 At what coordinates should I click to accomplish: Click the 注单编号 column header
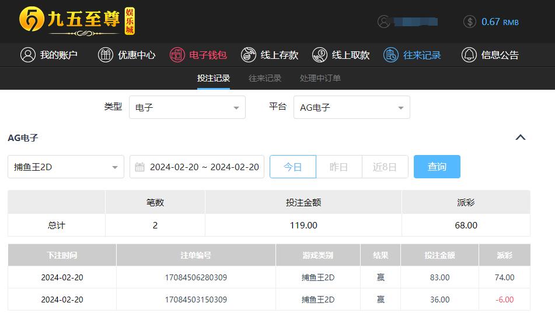point(196,255)
